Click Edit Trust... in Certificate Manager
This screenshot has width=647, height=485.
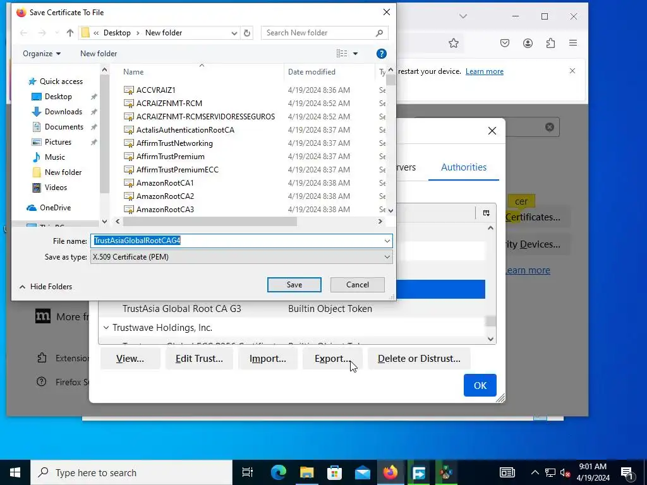(x=199, y=359)
